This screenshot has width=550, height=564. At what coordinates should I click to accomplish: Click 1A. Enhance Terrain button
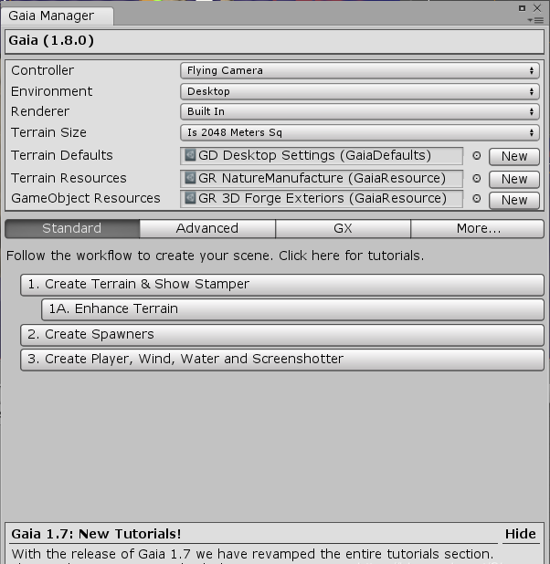click(x=292, y=309)
